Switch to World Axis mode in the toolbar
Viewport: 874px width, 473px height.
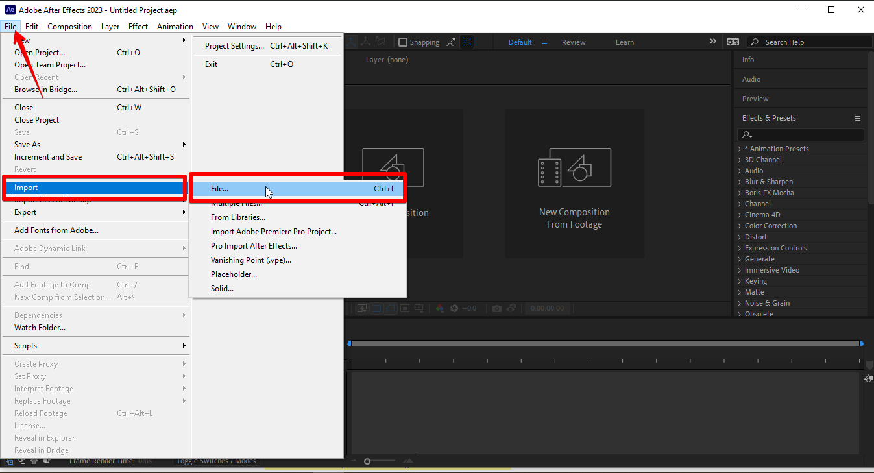tap(365, 42)
